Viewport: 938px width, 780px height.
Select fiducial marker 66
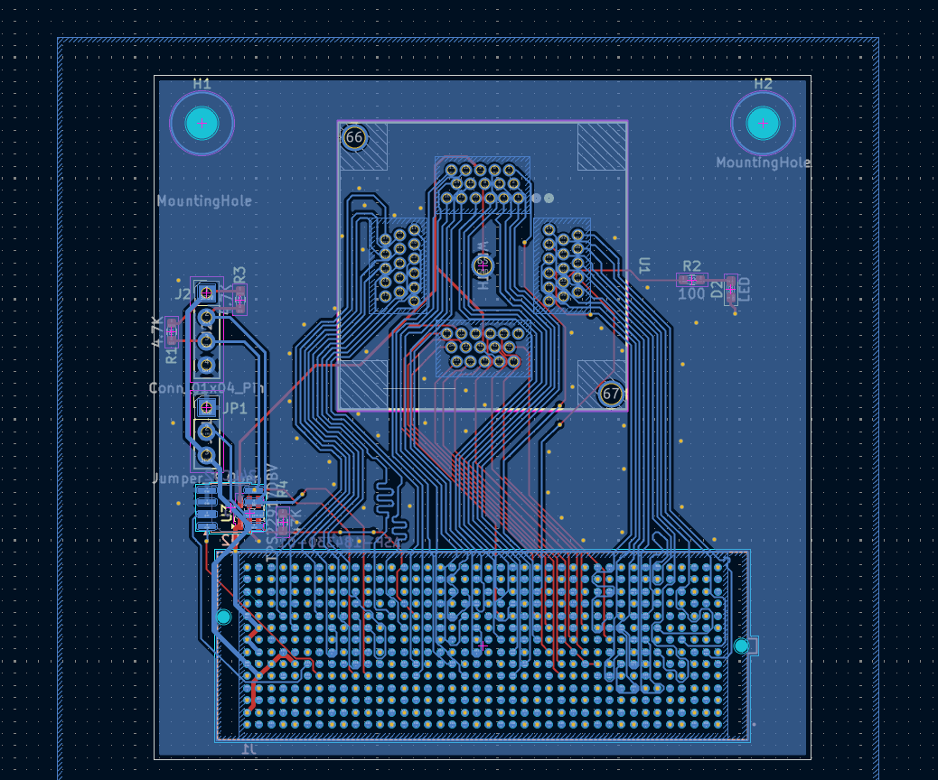(354, 137)
